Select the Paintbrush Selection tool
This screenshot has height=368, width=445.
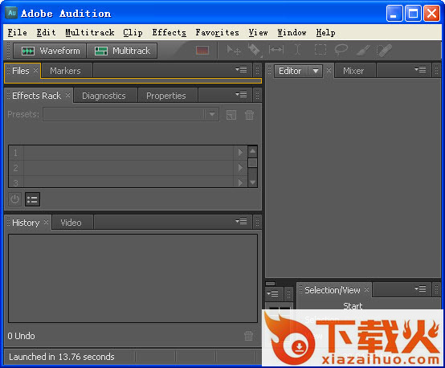[x=363, y=51]
